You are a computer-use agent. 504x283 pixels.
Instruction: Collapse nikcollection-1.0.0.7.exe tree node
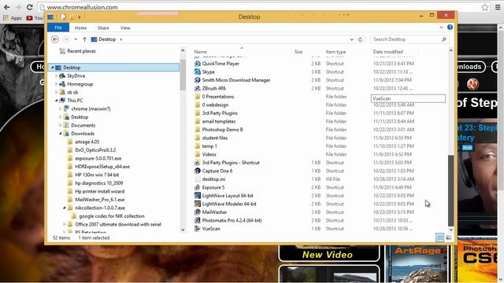pos(65,208)
